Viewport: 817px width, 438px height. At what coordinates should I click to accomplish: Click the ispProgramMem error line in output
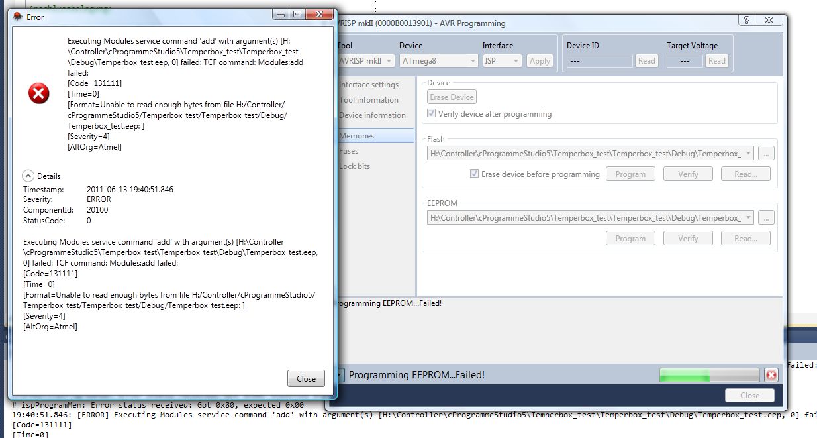point(158,405)
